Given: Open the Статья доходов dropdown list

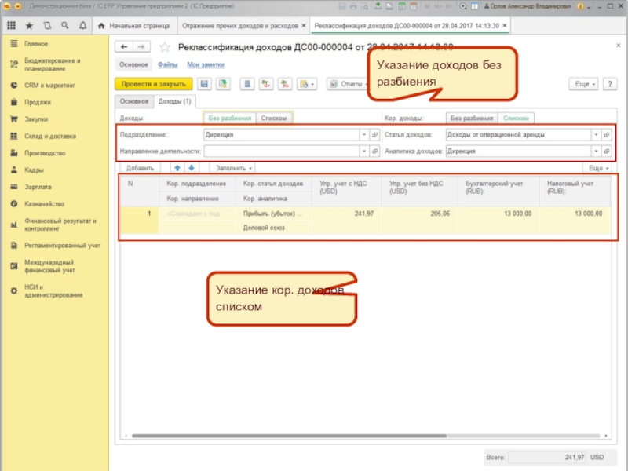Looking at the screenshot, I should pos(596,134).
